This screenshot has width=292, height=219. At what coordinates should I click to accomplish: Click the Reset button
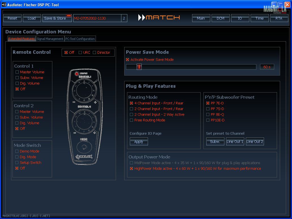click(12, 18)
